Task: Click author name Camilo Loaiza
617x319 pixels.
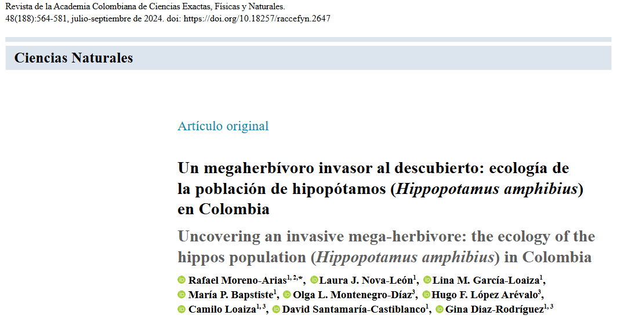Action: coord(222,310)
